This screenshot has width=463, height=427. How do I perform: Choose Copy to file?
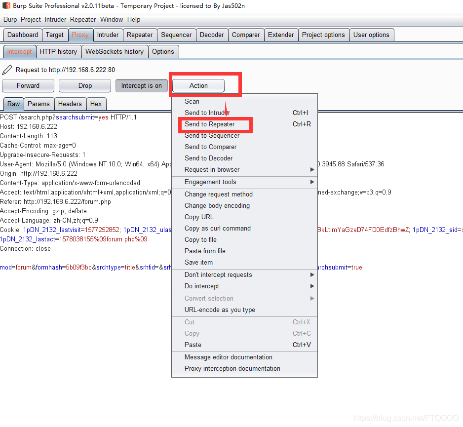point(244,240)
